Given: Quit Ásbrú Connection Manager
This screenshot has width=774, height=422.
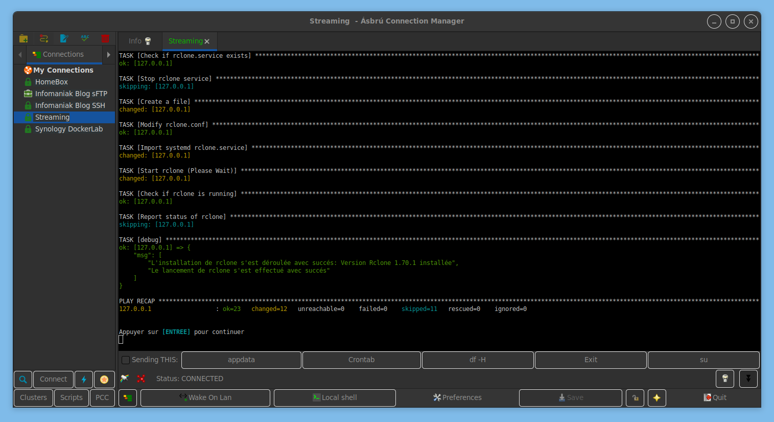Looking at the screenshot, I should (715, 398).
